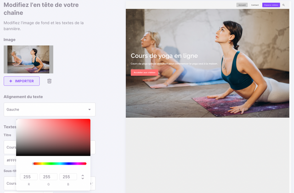294x193 pixels.
Task: Open the Contact menu item in preview
Action: [x=255, y=5]
